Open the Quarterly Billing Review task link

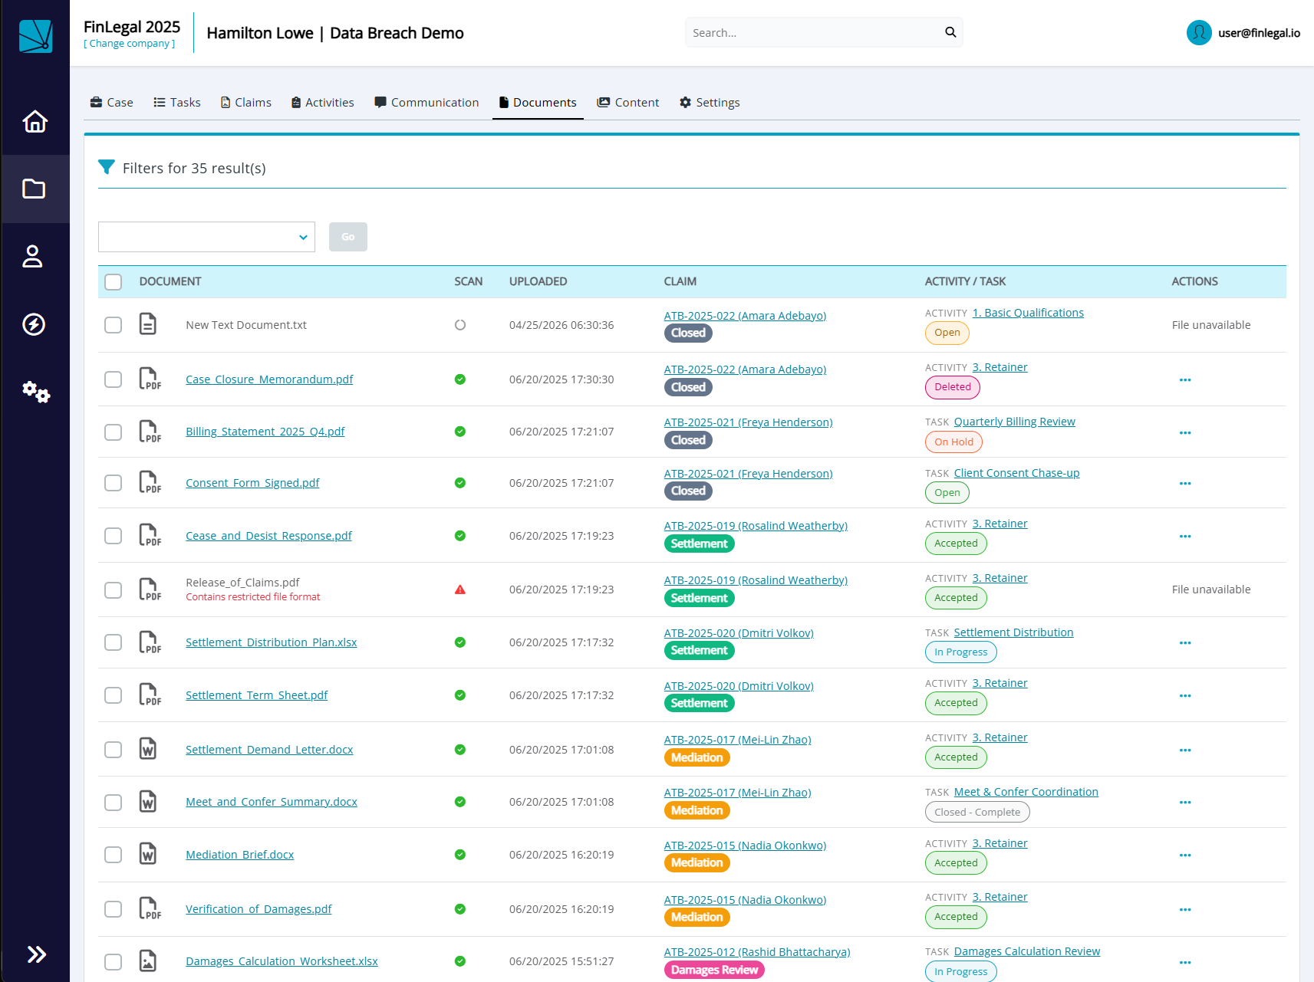[1014, 422]
